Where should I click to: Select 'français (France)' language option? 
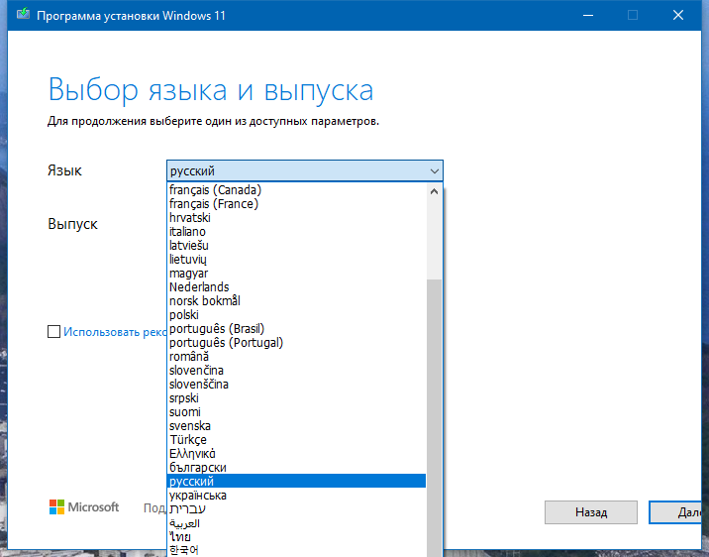point(296,203)
